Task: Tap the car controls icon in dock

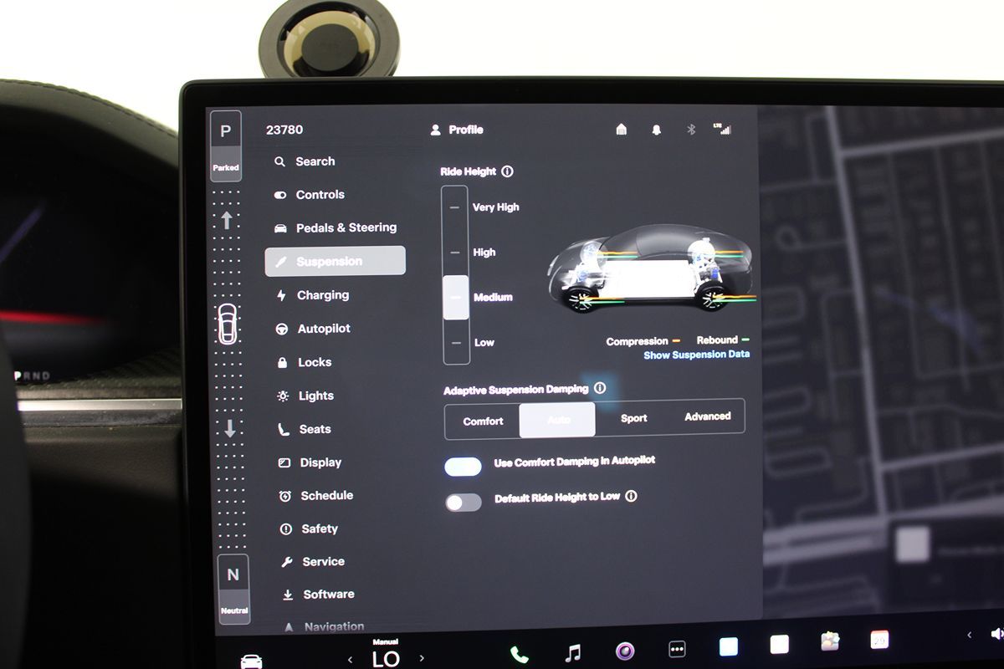Action: pos(251,661)
